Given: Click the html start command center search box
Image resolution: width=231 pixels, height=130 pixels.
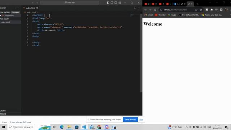Looking at the screenshot, I should [70, 3].
